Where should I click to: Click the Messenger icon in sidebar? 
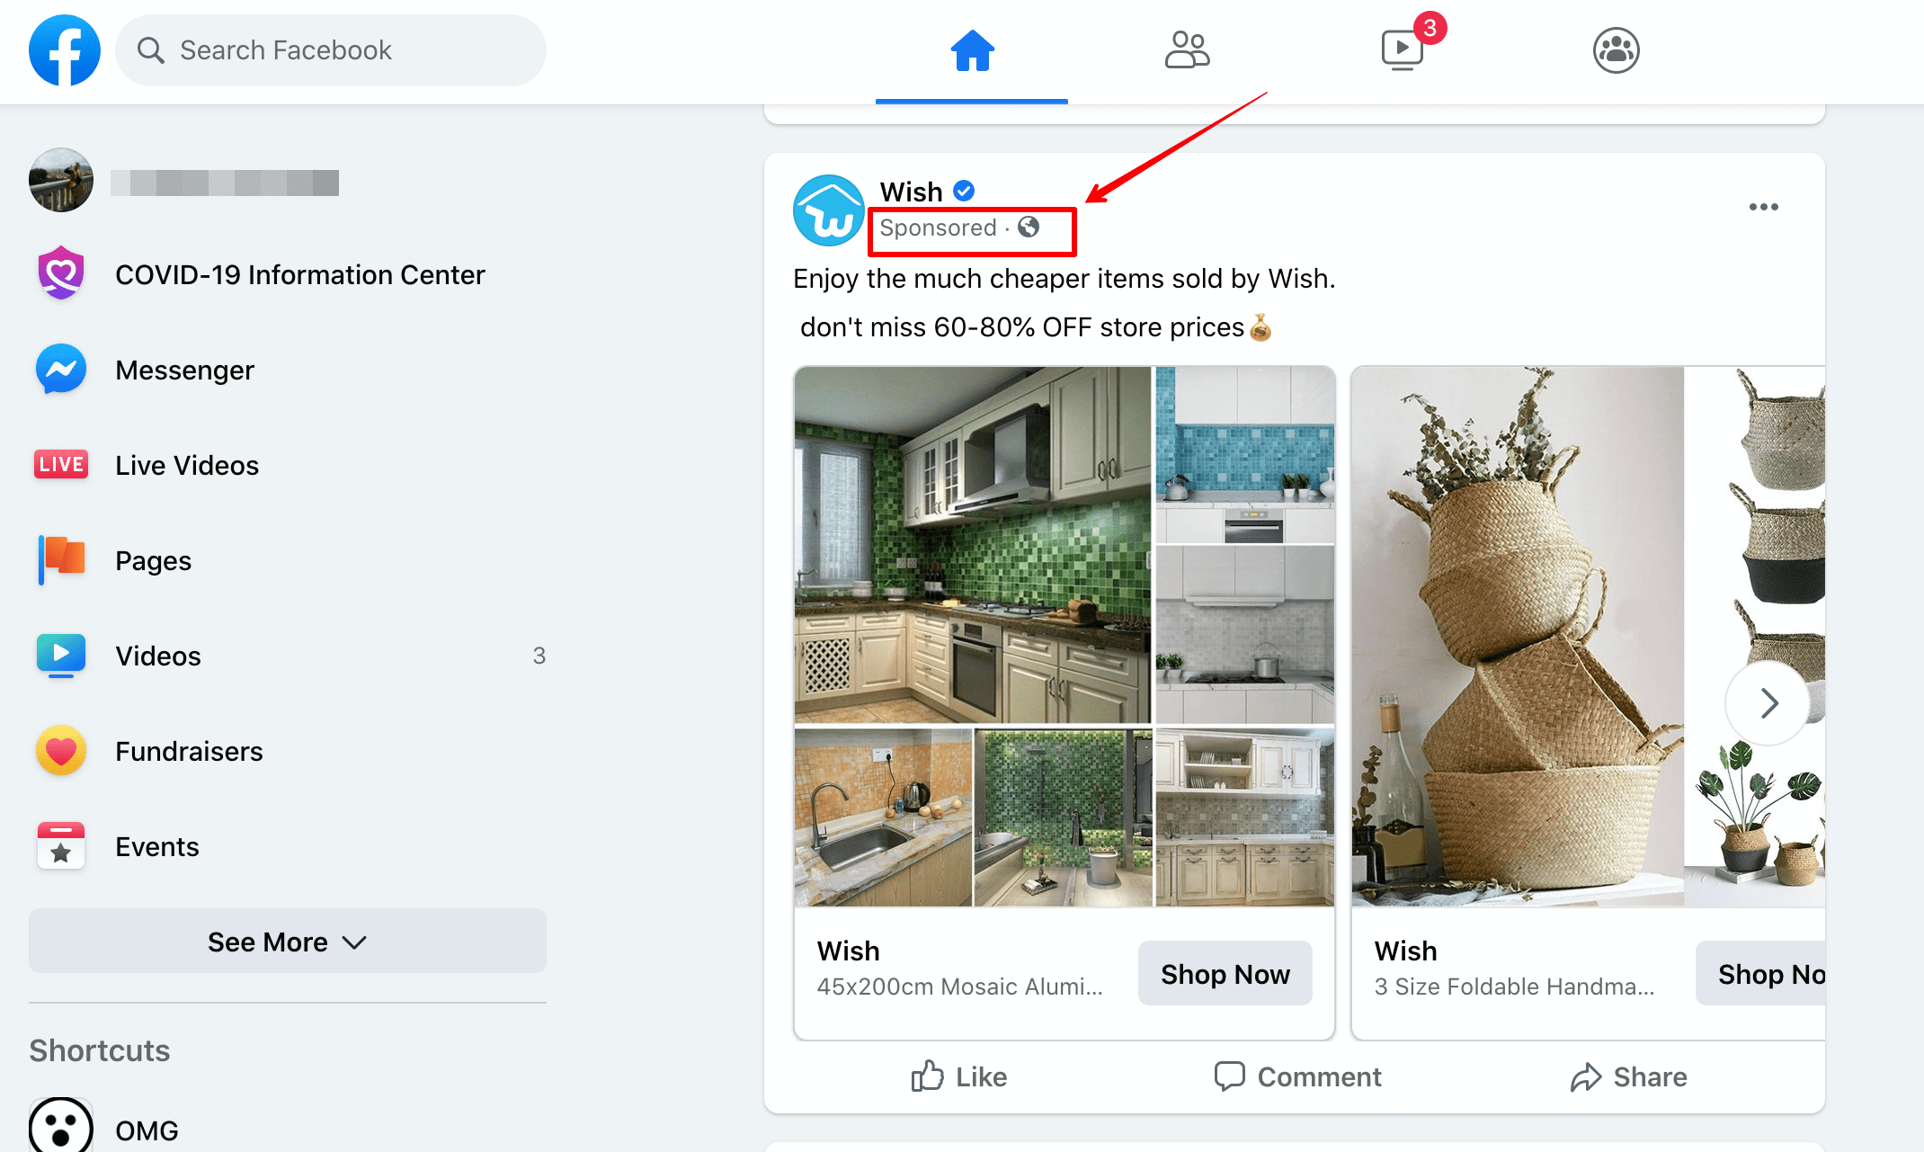pyautogui.click(x=62, y=371)
